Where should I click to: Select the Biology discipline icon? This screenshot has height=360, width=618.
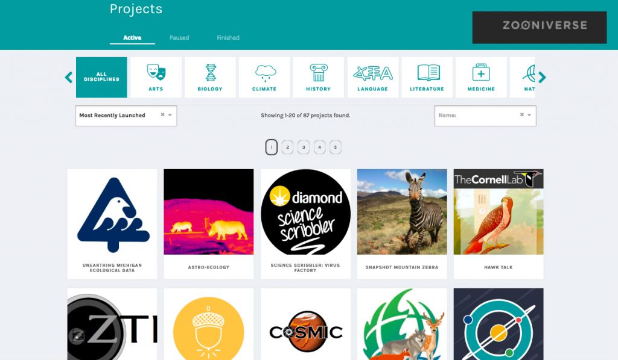(210, 76)
